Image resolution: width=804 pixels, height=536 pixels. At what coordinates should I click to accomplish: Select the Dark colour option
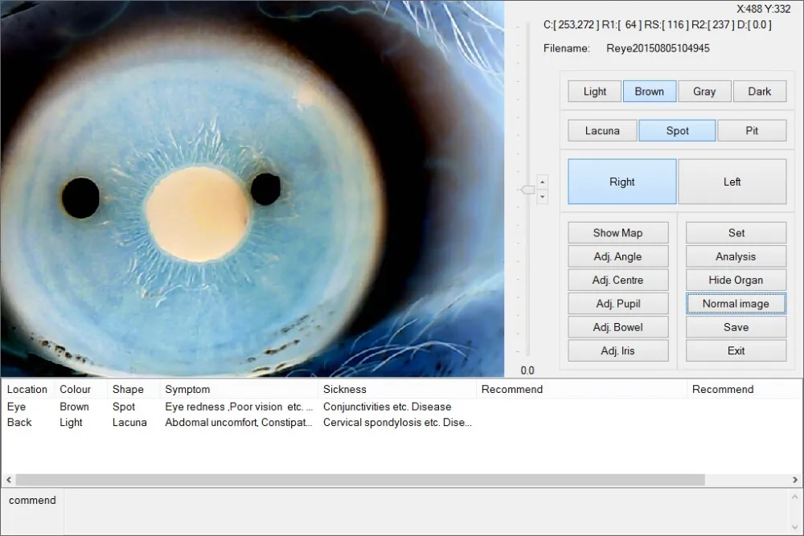click(759, 92)
